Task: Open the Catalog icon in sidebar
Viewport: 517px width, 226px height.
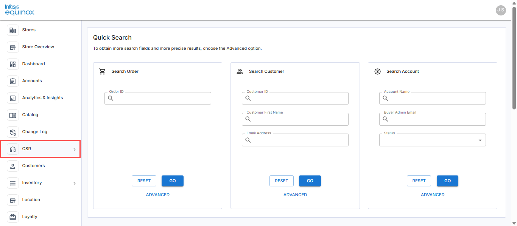Action: (13, 115)
